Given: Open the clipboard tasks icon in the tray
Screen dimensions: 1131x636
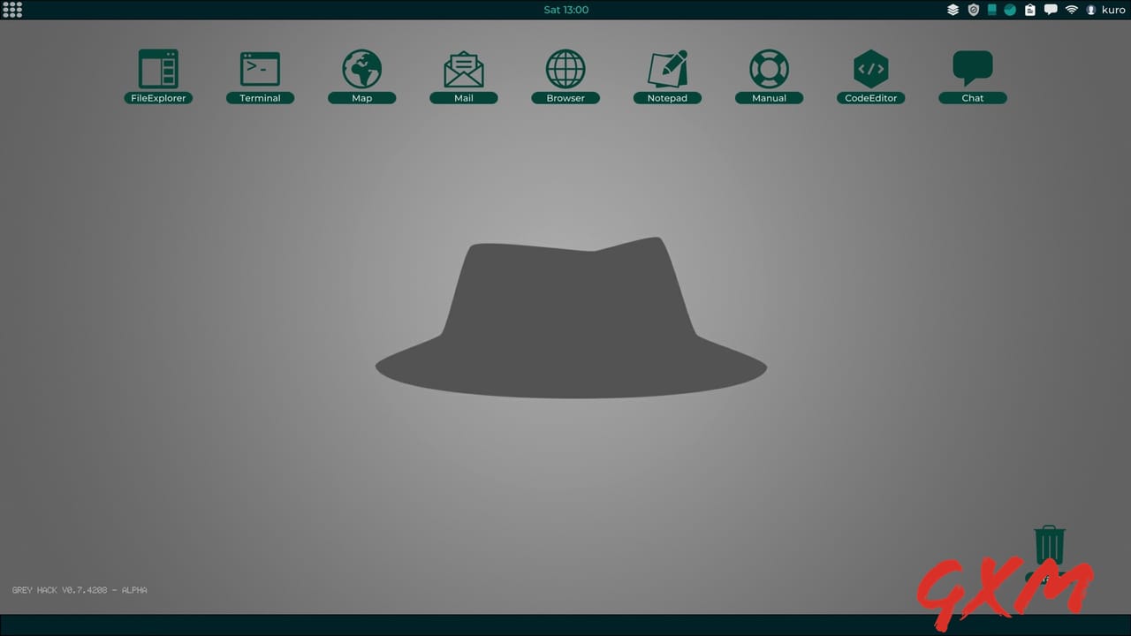Looking at the screenshot, I should [1029, 10].
